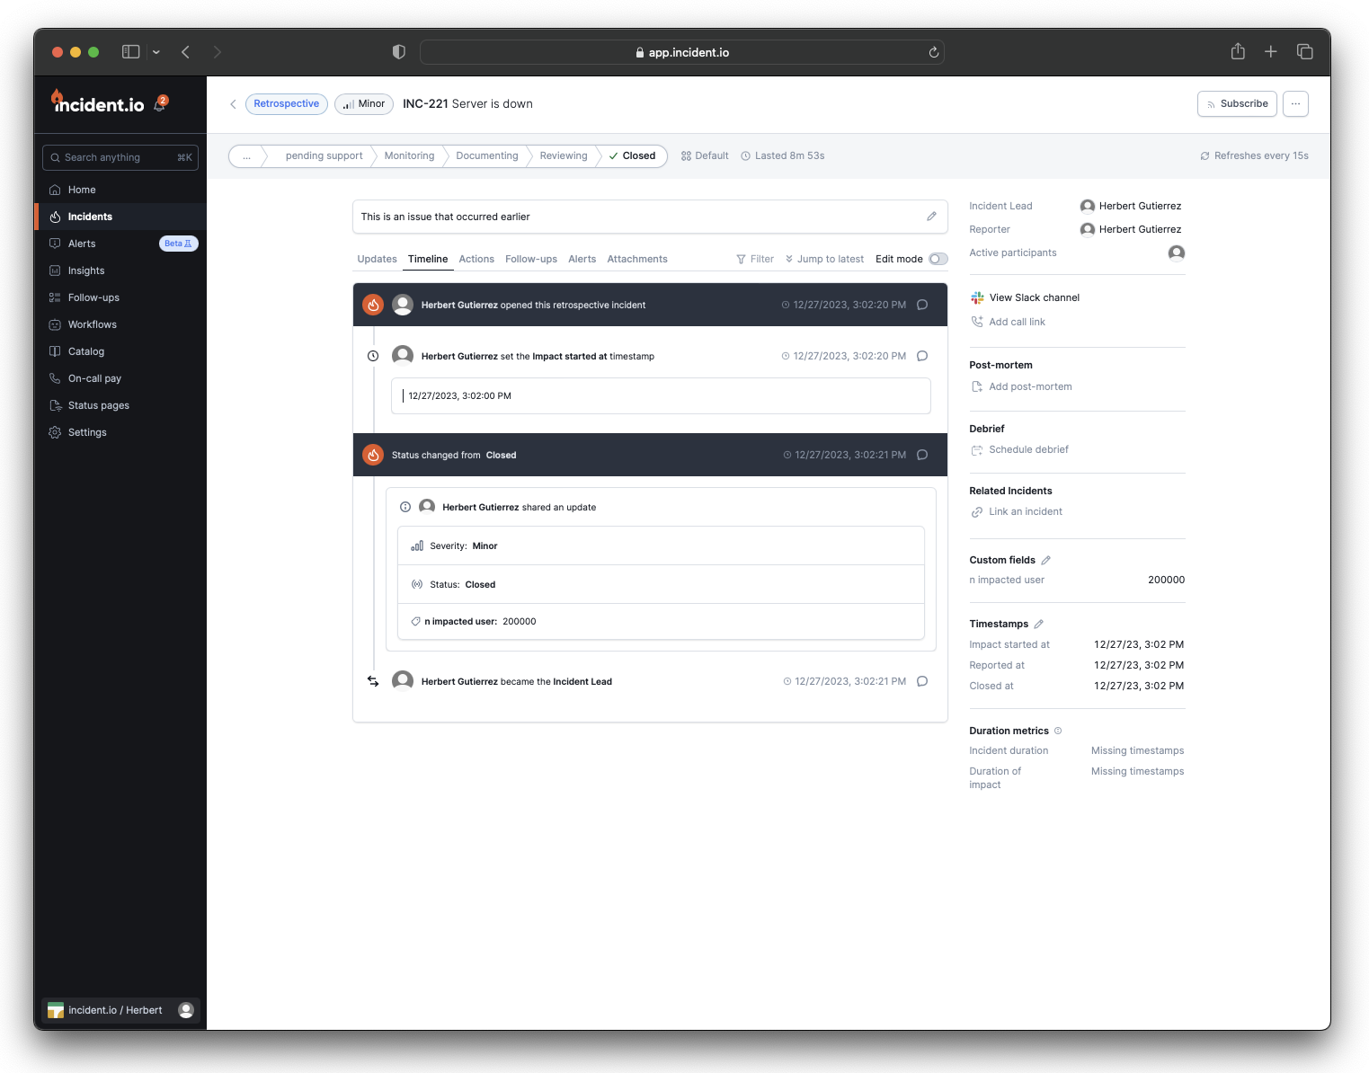Image resolution: width=1369 pixels, height=1073 pixels.
Task: Click Add call link
Action: tap(1008, 322)
